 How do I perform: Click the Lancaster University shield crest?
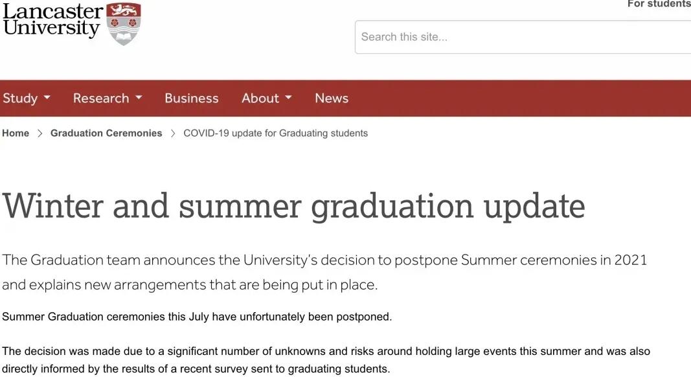click(123, 23)
